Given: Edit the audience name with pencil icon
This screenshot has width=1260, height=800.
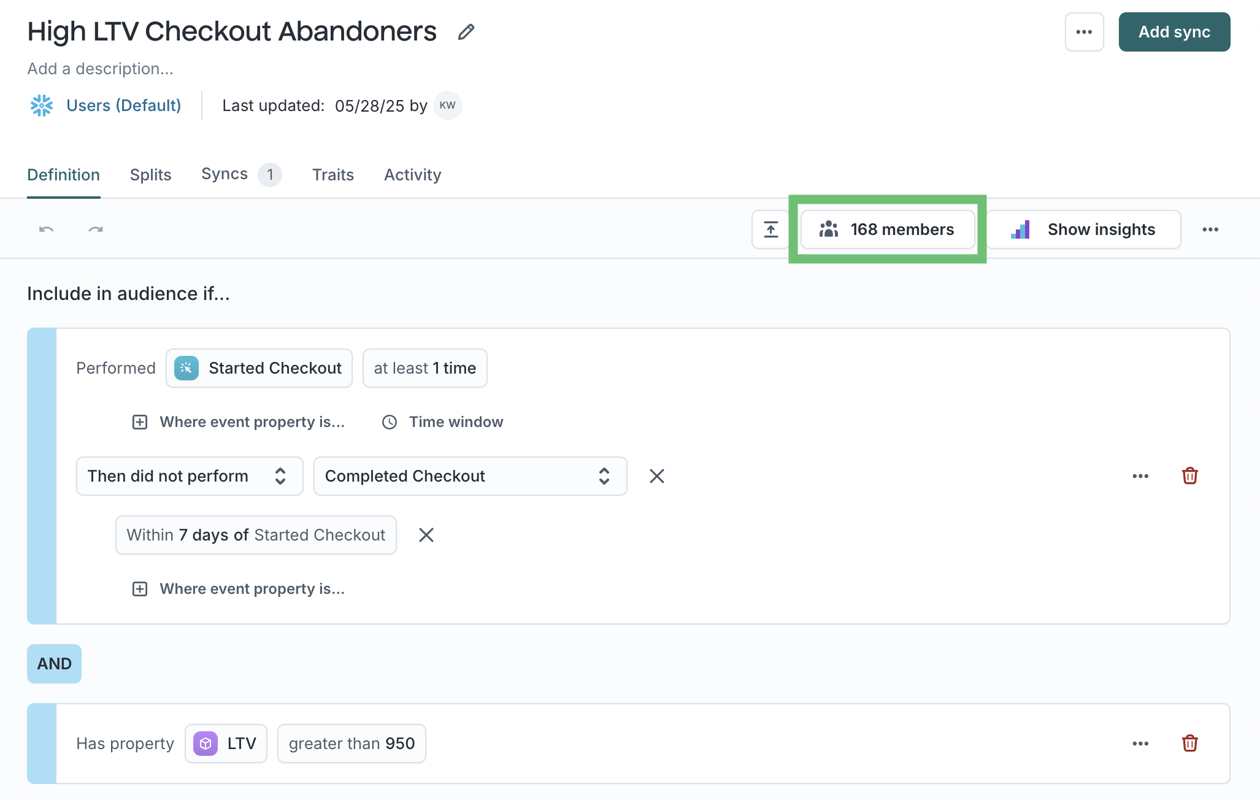Looking at the screenshot, I should [466, 32].
